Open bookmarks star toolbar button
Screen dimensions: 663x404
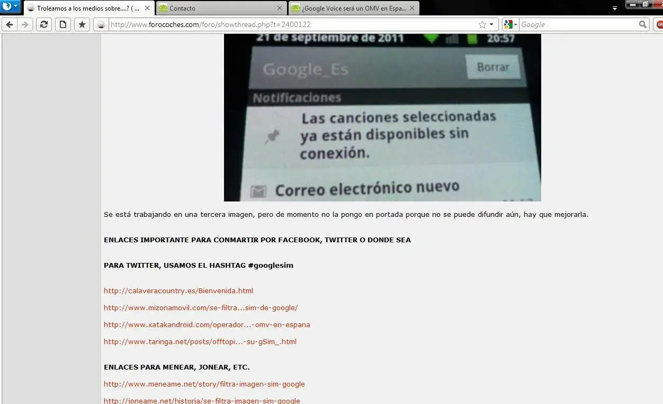82,24
